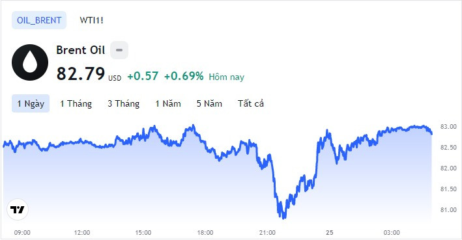Click the TradingView logo icon

tap(18, 209)
